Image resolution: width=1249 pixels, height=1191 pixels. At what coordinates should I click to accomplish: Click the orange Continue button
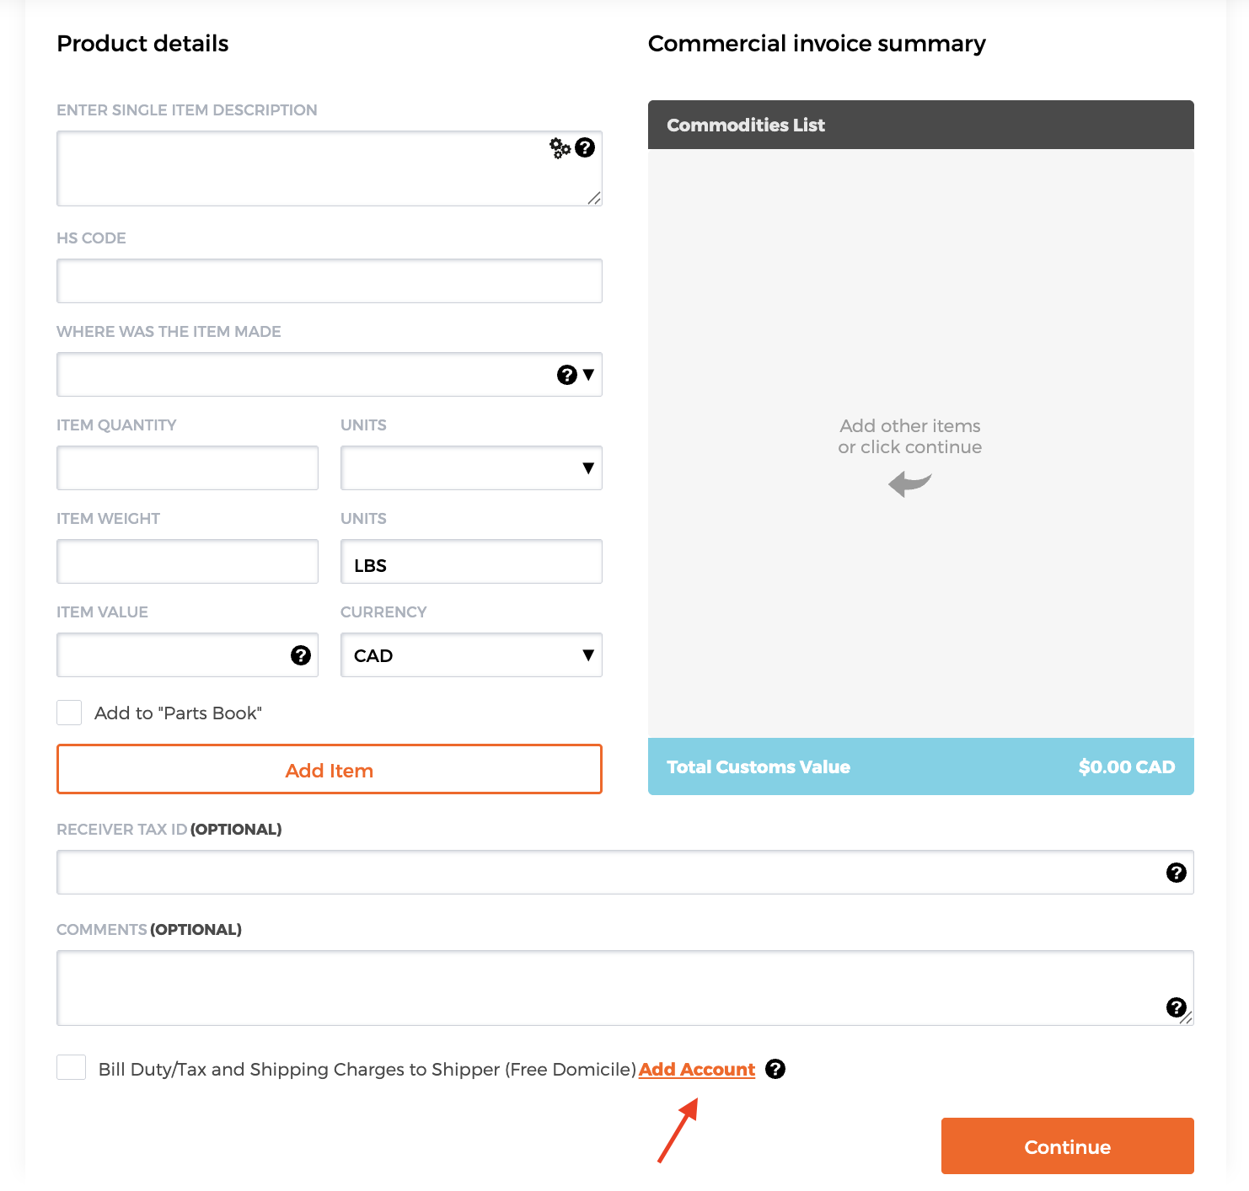click(1067, 1146)
